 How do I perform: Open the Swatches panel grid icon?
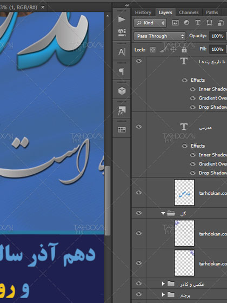click(x=122, y=130)
